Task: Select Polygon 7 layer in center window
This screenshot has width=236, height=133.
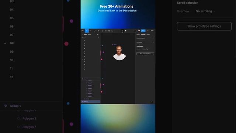Action: tap(90, 86)
